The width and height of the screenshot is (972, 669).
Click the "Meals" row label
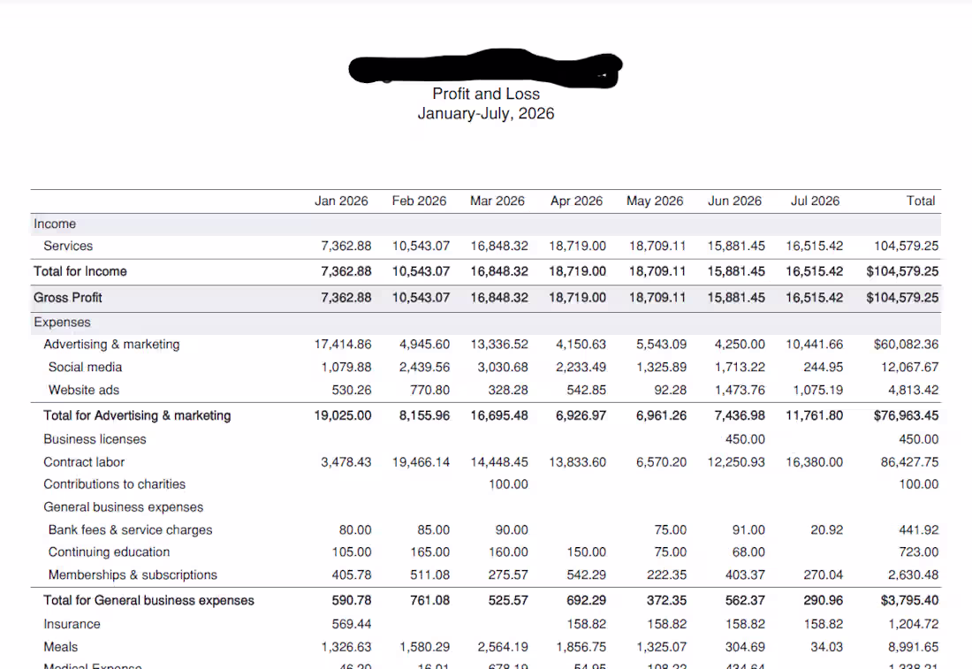[x=61, y=647]
